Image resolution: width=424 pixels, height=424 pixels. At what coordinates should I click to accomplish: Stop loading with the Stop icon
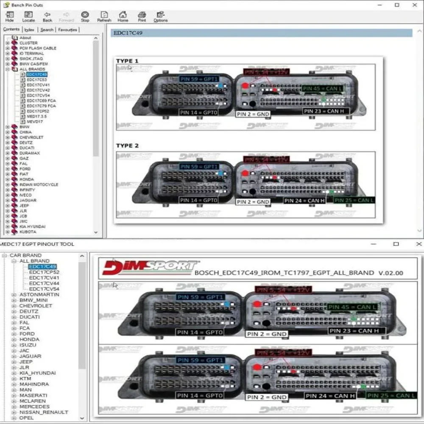tap(85, 17)
